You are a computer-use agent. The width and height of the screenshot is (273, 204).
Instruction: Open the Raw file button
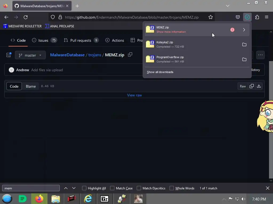[x=243, y=86]
